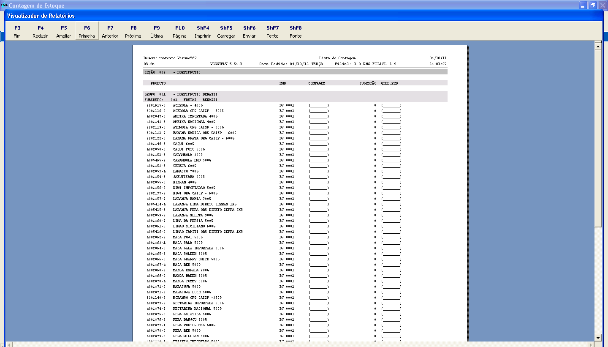This screenshot has width=608, height=347.
Task: Click the QTDE.PED column header
Action: click(389, 83)
